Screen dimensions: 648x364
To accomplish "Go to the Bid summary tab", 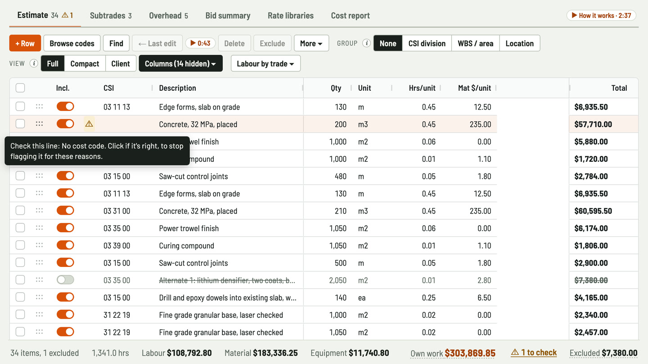I will [228, 15].
